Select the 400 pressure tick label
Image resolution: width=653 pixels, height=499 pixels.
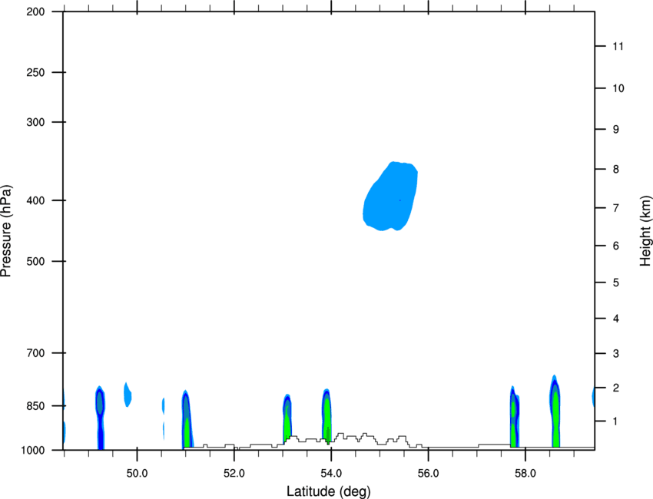click(35, 200)
